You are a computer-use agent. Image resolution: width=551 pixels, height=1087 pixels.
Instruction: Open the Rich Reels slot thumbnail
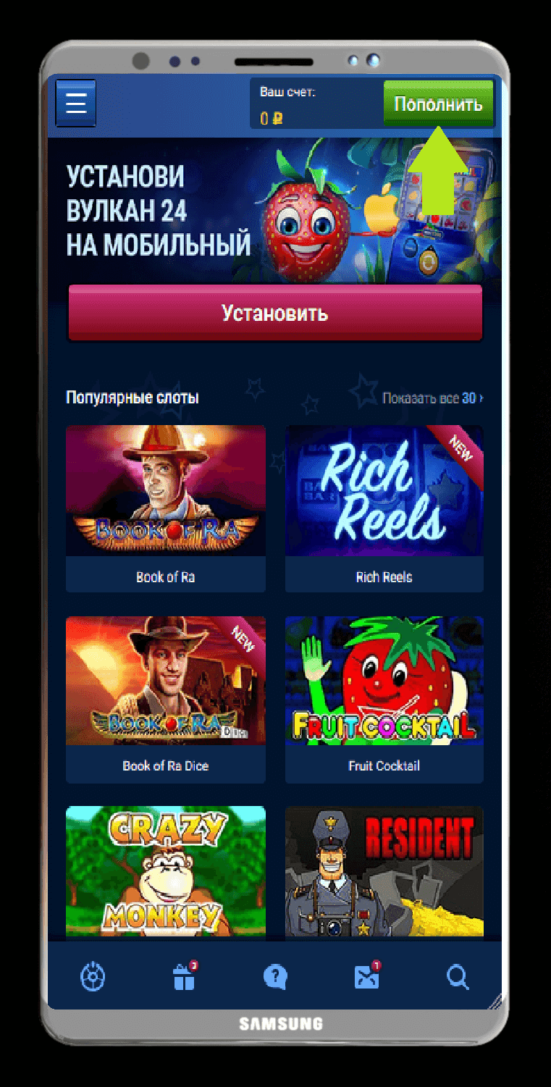tap(384, 491)
